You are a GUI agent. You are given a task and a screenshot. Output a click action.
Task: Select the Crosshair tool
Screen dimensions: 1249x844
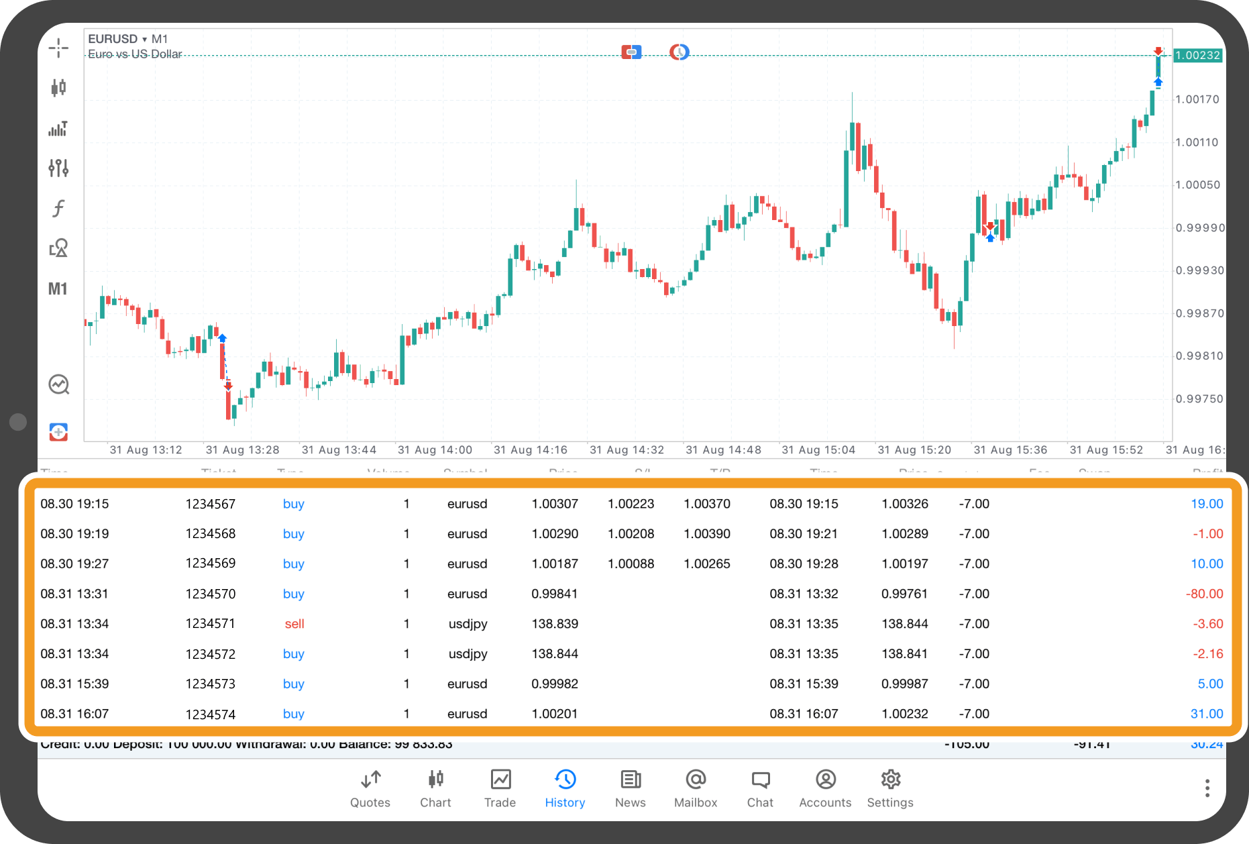point(58,48)
